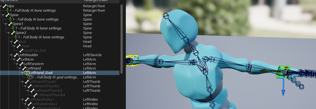Select the HeadTop_End bone row

click(60, 50)
